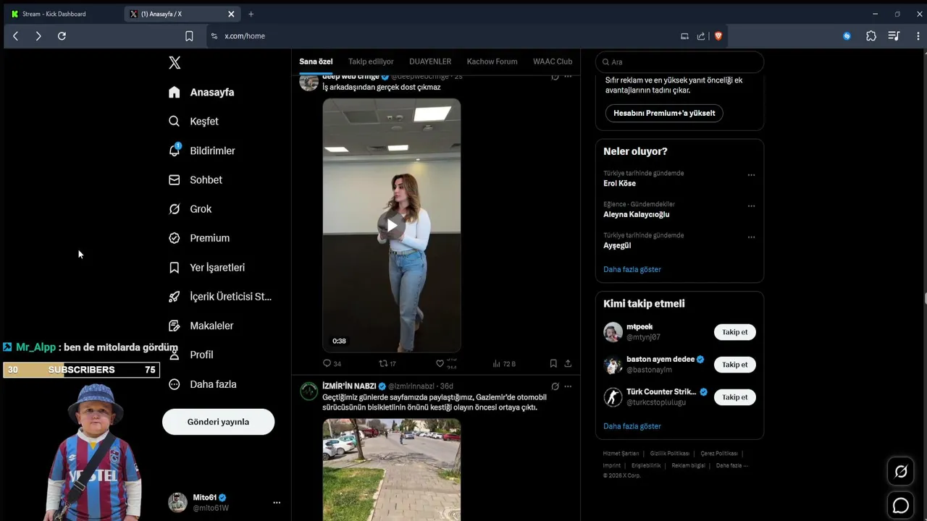This screenshot has height=521, width=927.
Task: Open Keşfet search icon in sidebar
Action: tap(174, 122)
